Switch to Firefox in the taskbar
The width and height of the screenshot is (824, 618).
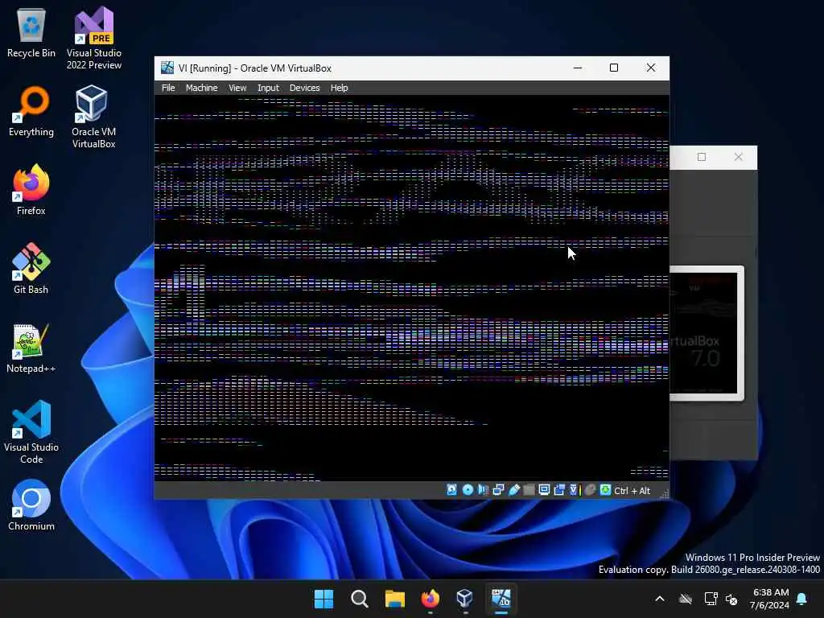coord(431,599)
